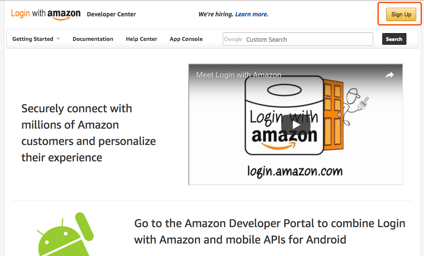Expand the Getting Started dropdown arrow

pyautogui.click(x=58, y=39)
